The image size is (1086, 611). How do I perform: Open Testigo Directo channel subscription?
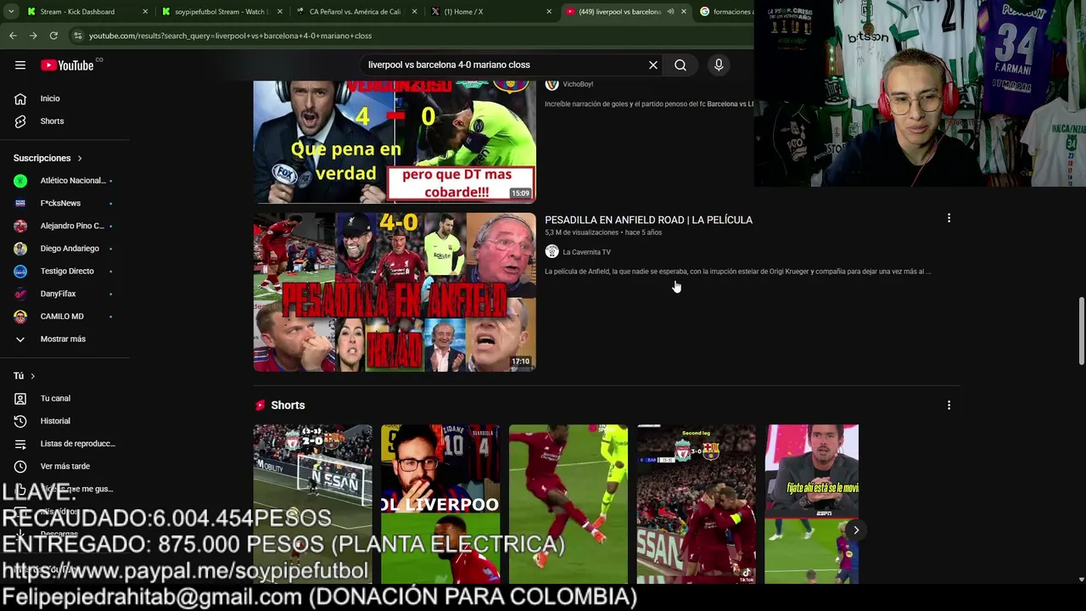tap(65, 272)
